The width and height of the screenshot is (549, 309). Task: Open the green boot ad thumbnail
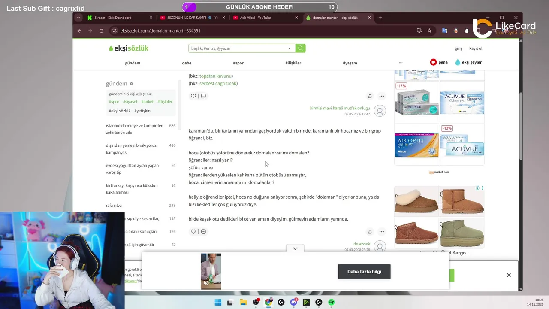click(462, 233)
